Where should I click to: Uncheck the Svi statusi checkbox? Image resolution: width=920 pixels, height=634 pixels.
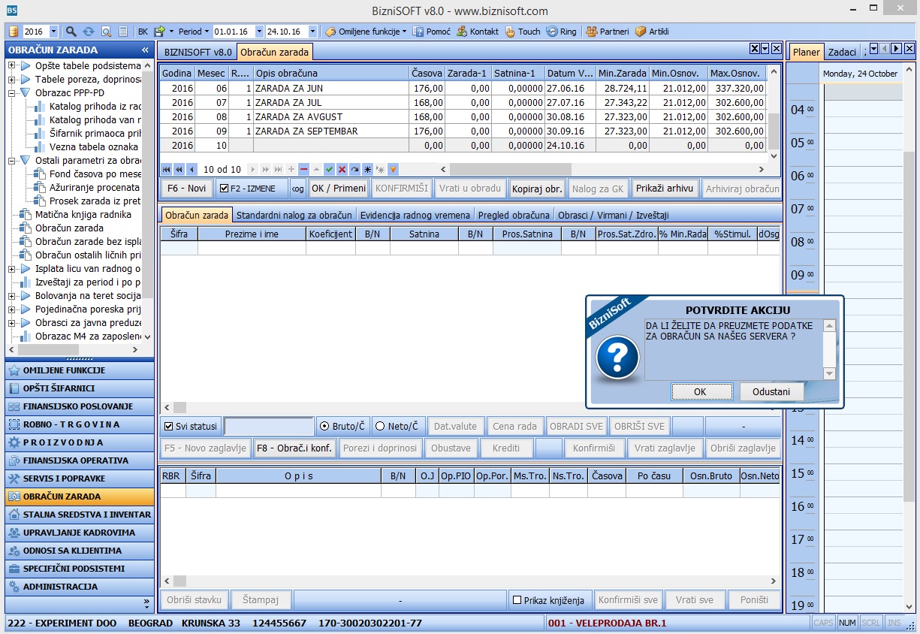point(169,427)
